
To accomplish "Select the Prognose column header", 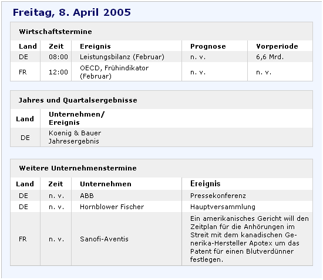I will tap(208, 46).
